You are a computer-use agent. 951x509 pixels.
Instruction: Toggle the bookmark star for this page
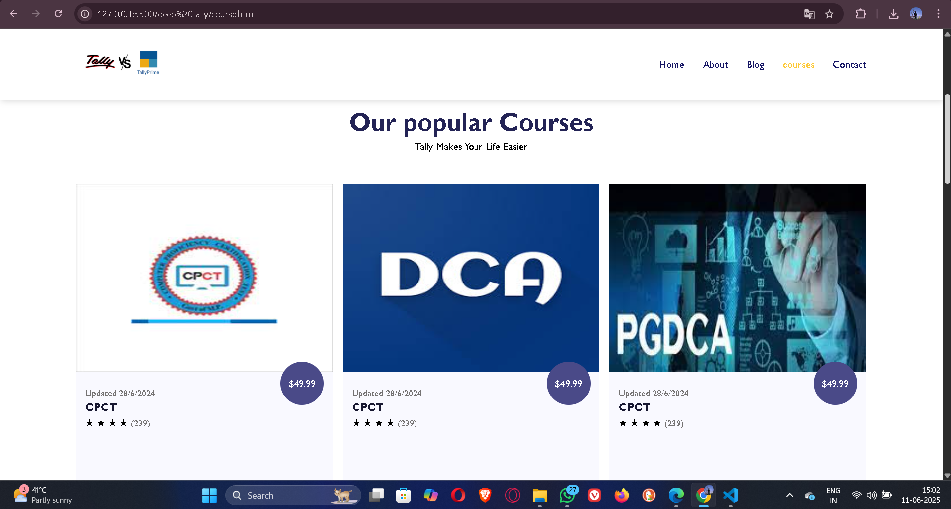coord(830,14)
